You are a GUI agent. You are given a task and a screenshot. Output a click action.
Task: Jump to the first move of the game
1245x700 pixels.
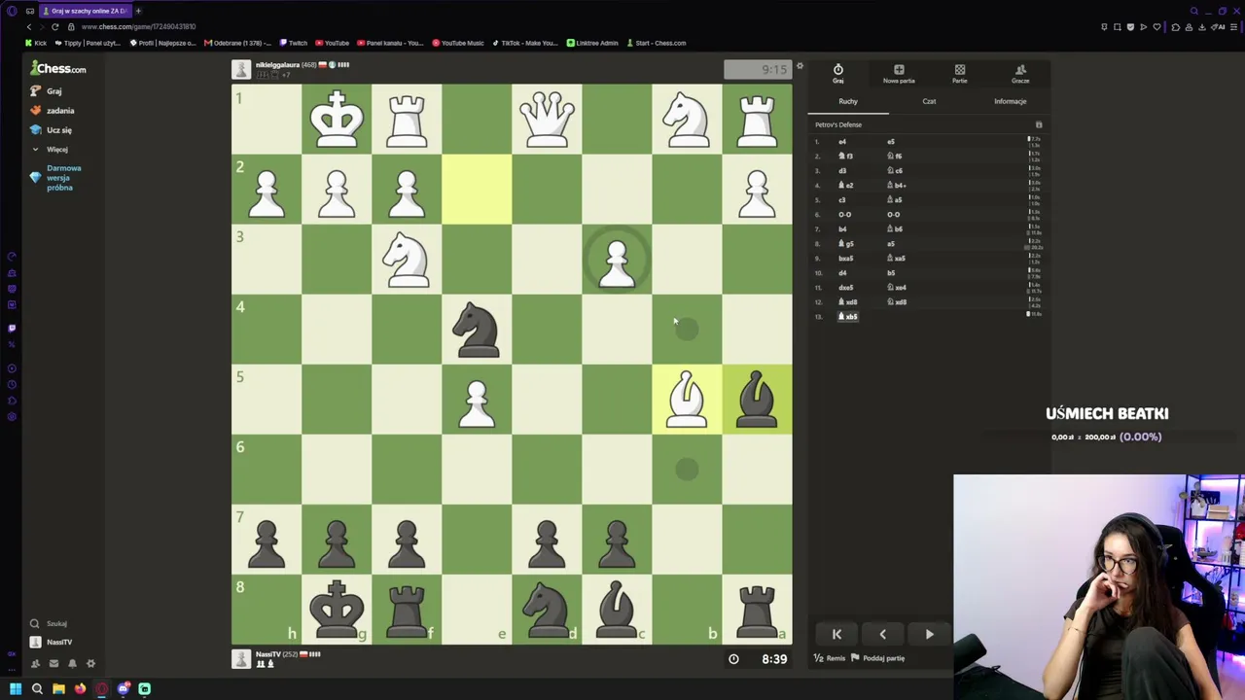tap(836, 634)
